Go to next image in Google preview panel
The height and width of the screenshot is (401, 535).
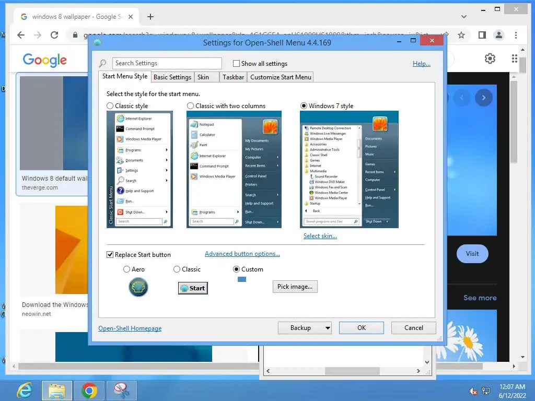[483, 98]
